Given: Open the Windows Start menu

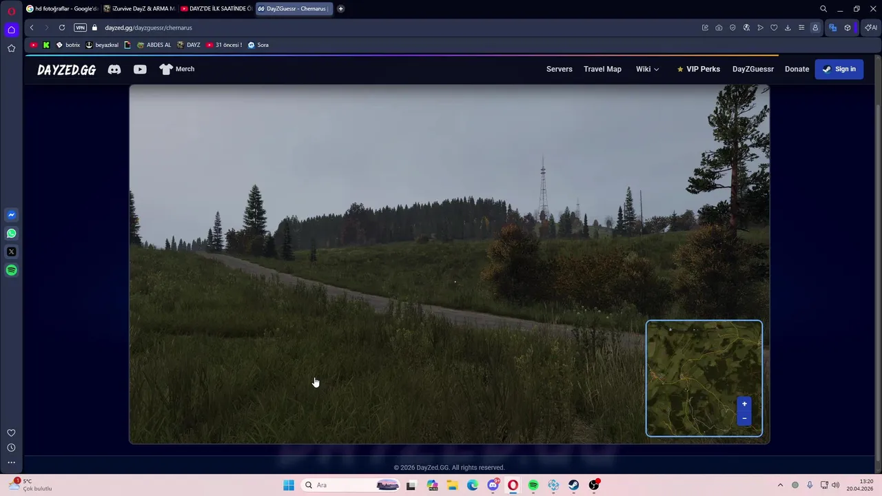Looking at the screenshot, I should tap(289, 485).
